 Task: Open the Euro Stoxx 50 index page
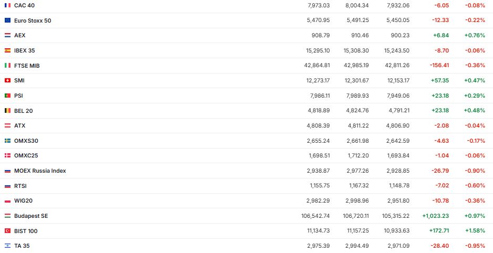pyautogui.click(x=33, y=20)
